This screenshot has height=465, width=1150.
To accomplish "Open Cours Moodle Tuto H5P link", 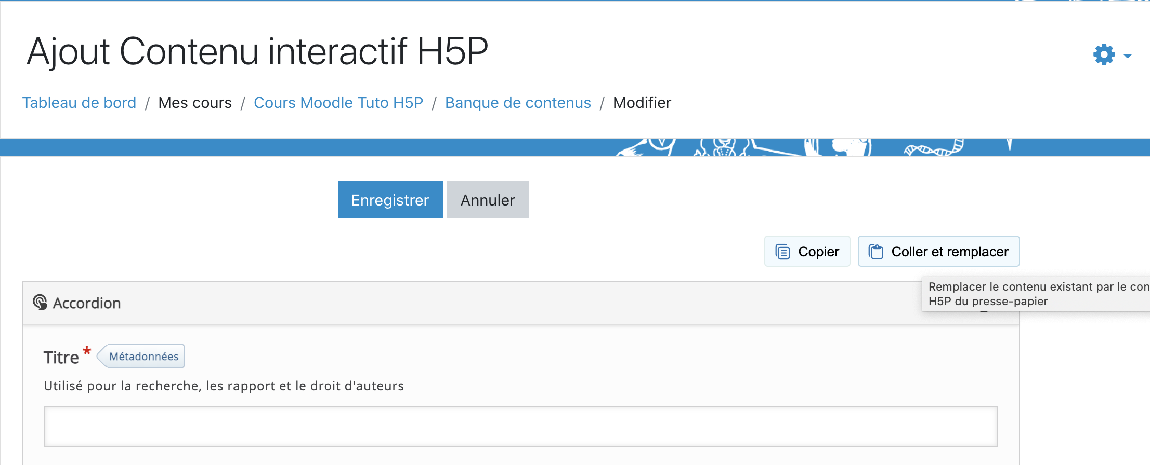I will [x=338, y=103].
